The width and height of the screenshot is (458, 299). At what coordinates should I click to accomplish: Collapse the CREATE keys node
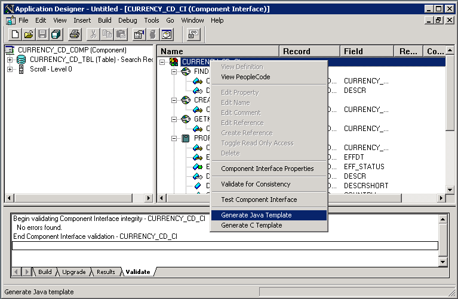tap(174, 100)
